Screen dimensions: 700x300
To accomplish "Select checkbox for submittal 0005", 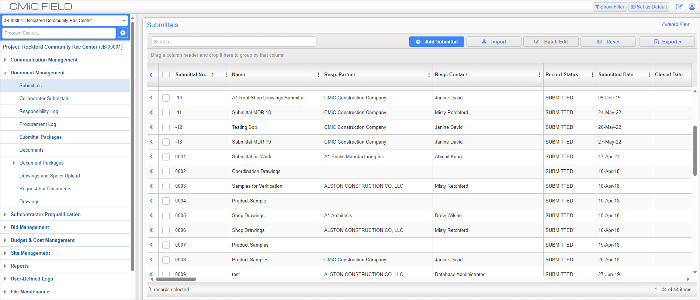I will [166, 215].
